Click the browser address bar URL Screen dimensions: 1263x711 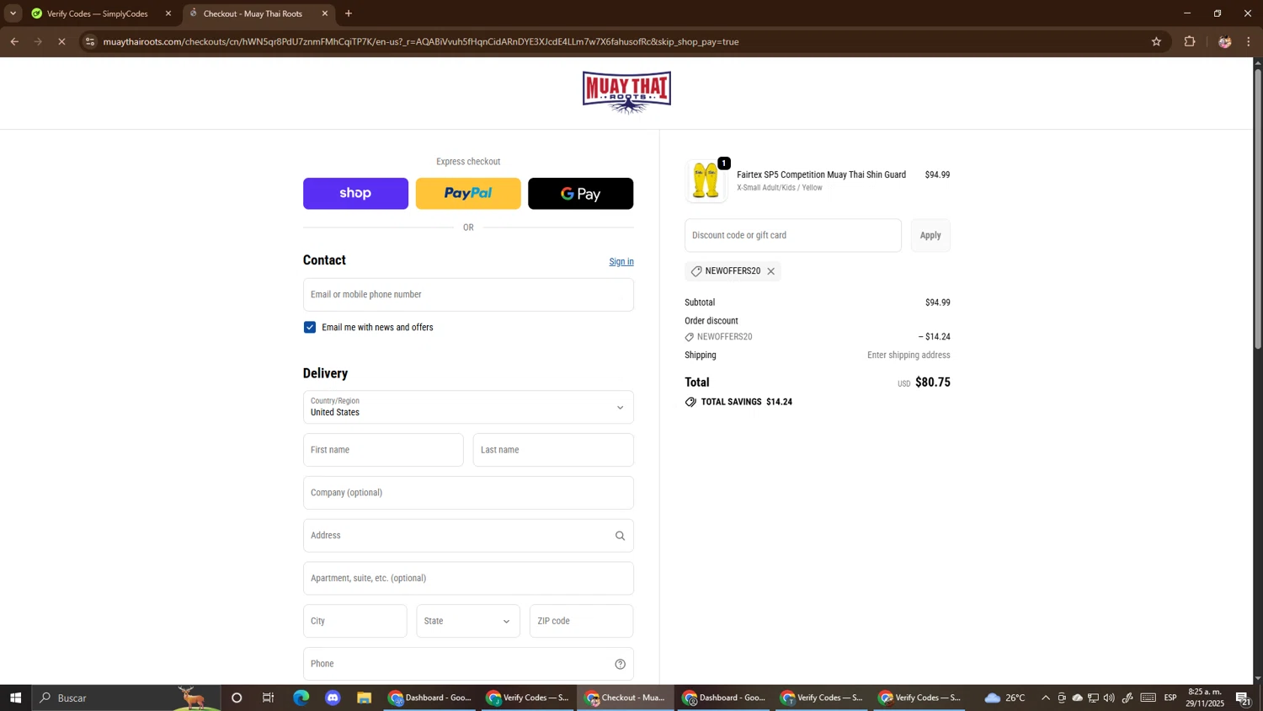click(x=421, y=41)
